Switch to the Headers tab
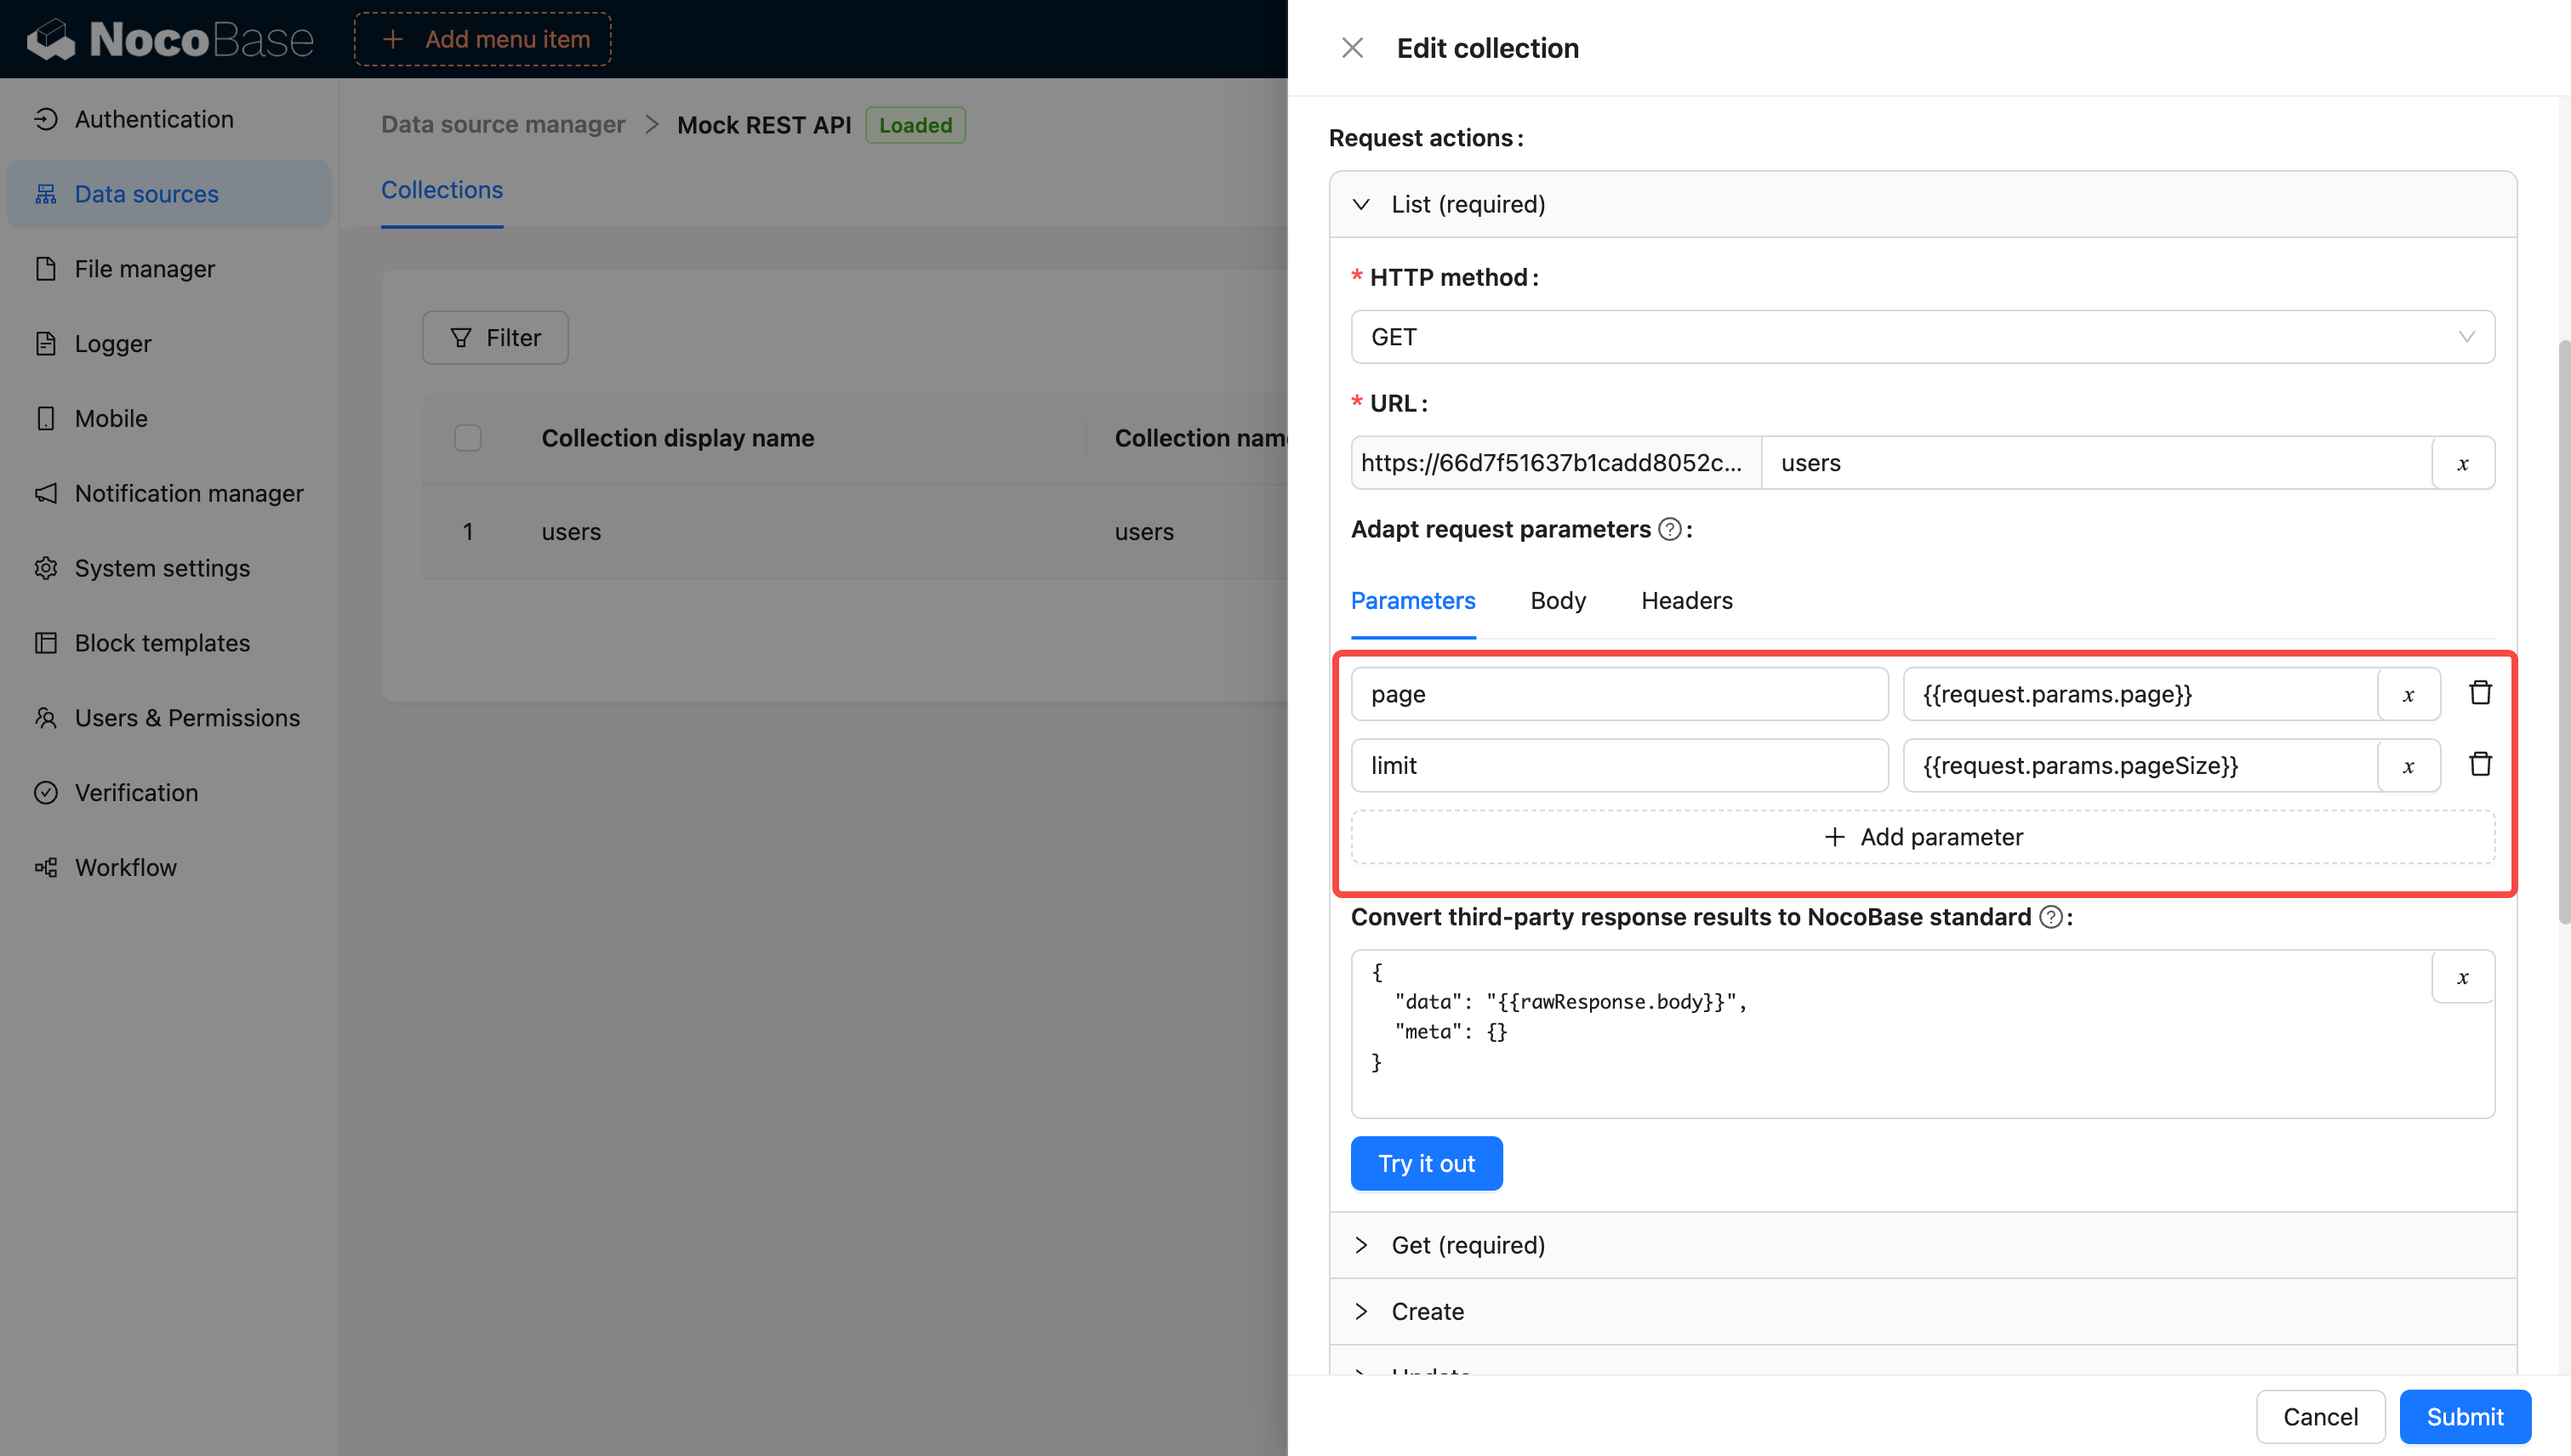Screen dimensions: 2571x1456 click(x=1687, y=600)
